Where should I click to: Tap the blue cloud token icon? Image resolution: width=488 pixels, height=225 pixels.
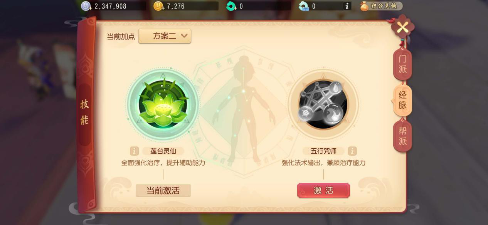point(304,6)
